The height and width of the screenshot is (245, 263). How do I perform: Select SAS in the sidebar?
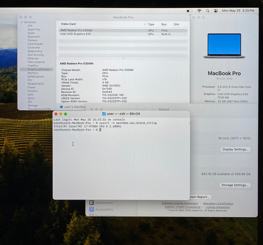pos(30,94)
